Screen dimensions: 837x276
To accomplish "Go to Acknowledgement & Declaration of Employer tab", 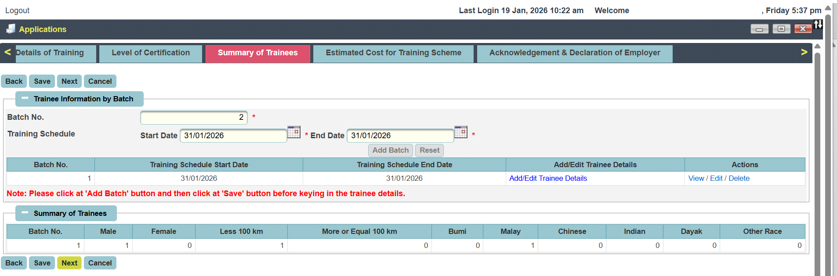I will pos(574,53).
